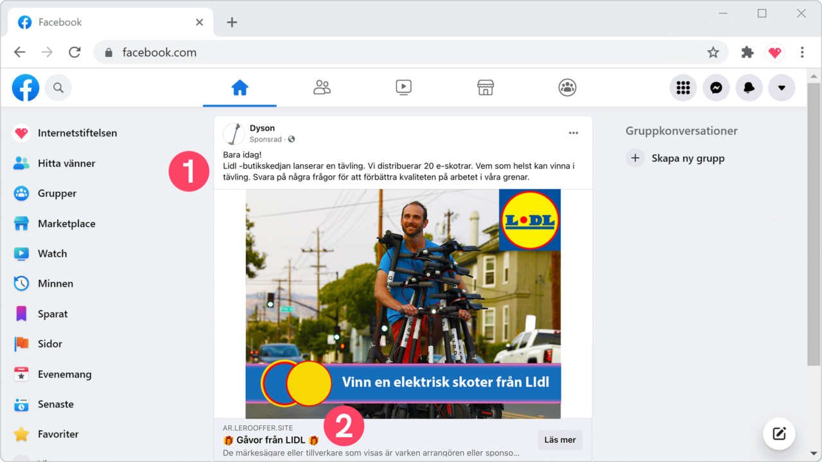Select the Facebook browser tab
Image resolution: width=822 pixels, height=462 pixels.
click(110, 22)
